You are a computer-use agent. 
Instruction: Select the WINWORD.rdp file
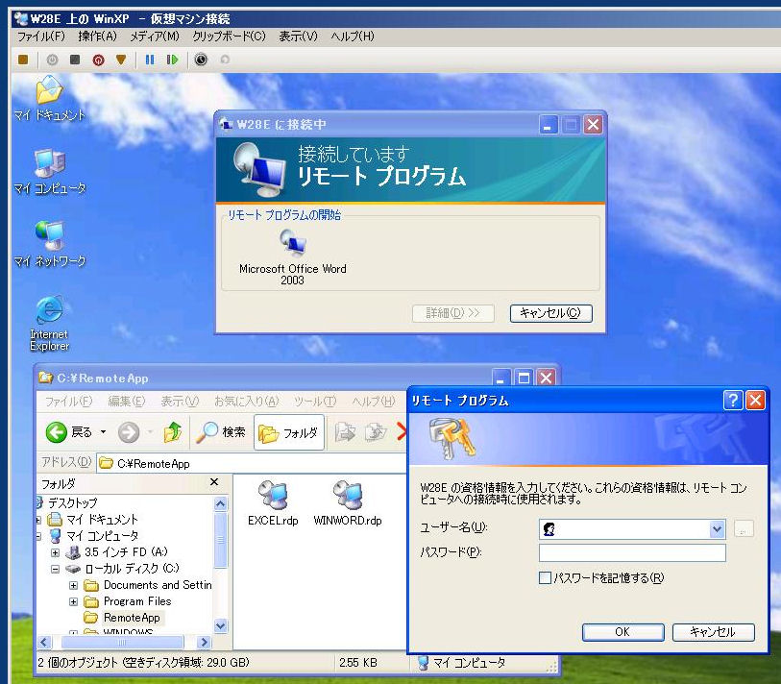pyautogui.click(x=348, y=503)
